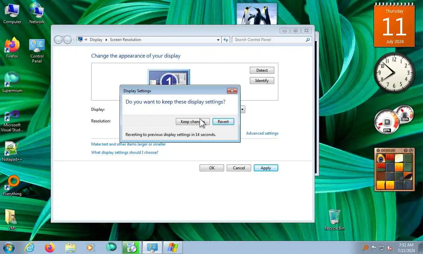Click the Everything search tray icon
Screen dimensions: 423x254
pyautogui.click(x=366, y=248)
